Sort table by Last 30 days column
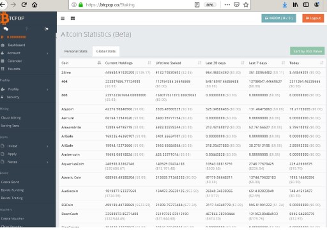This screenshot has width=327, height=231. tap(243, 63)
